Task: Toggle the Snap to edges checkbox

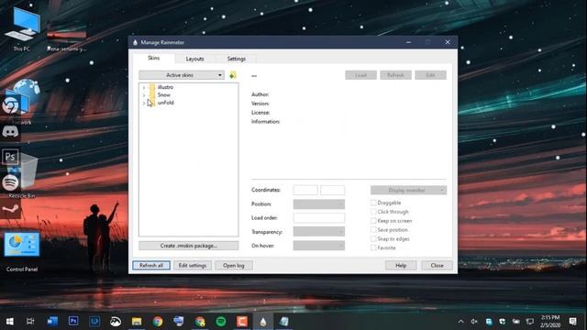Action: (x=373, y=238)
